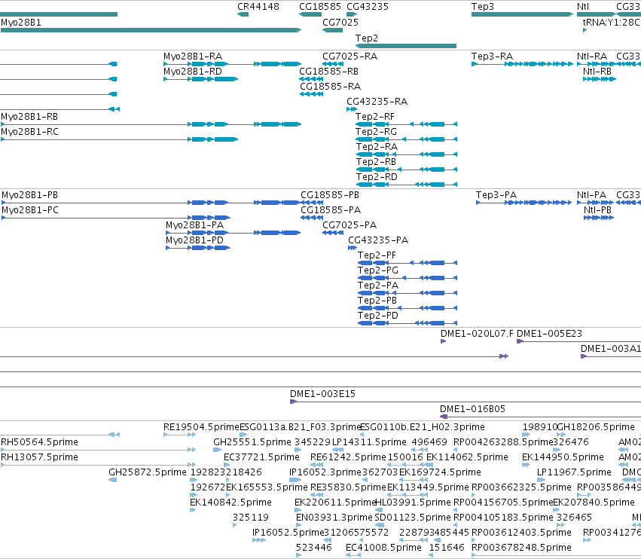Click protein CG7025-PA
641x559 pixels.
point(333,233)
